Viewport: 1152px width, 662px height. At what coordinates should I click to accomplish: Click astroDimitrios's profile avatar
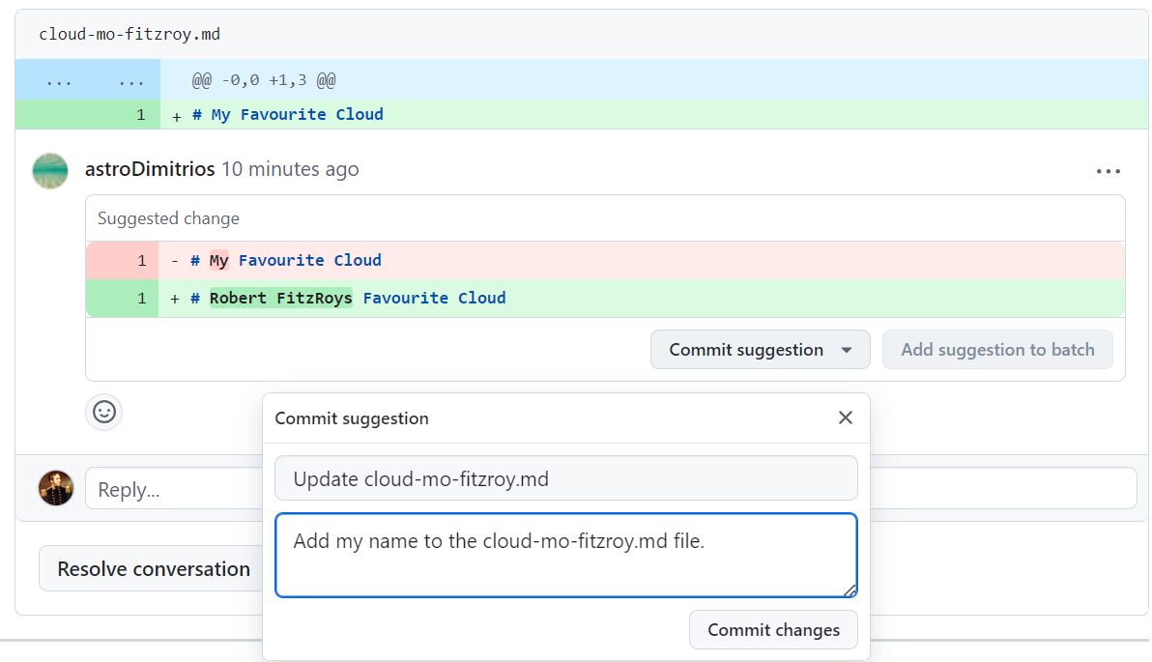click(x=49, y=170)
